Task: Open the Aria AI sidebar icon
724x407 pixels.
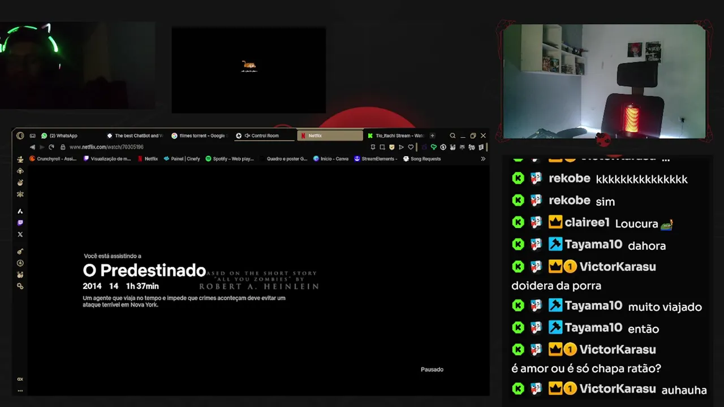Action: [x=20, y=211]
